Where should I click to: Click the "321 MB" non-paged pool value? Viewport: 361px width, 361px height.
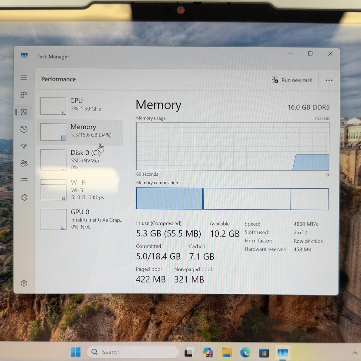[x=189, y=279]
